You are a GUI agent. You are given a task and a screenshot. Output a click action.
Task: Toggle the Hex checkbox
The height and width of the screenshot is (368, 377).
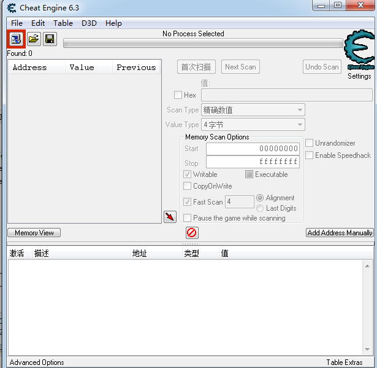point(178,95)
